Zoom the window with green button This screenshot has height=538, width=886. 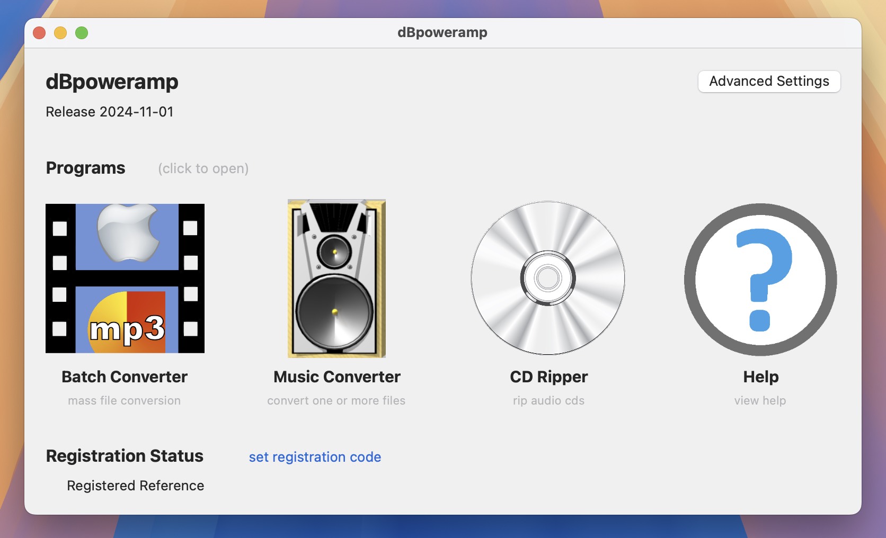[x=82, y=33]
